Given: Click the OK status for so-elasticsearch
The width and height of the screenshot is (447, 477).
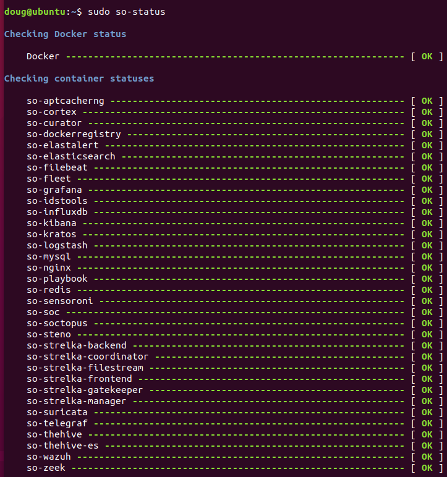Looking at the screenshot, I should point(427,157).
